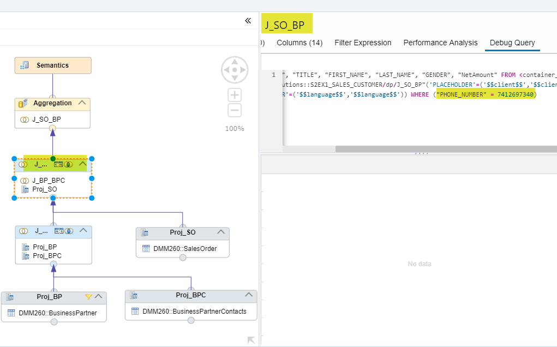Click inside the debug query SQL text
Image resolution: width=557 pixels, height=347 pixels.
point(419,85)
